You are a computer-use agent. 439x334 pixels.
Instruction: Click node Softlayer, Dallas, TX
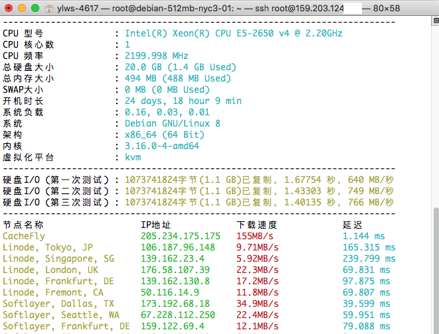(58, 304)
